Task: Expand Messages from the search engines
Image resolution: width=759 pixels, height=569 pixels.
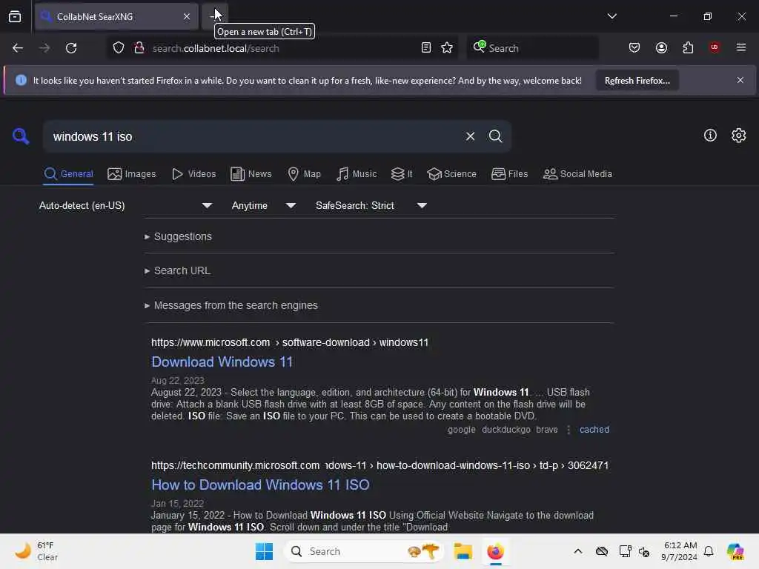Action: [x=231, y=305]
